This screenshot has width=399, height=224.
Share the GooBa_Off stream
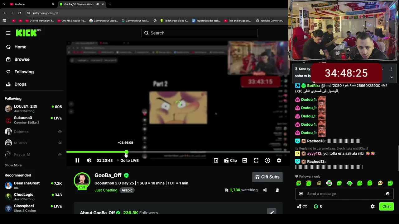(265, 190)
